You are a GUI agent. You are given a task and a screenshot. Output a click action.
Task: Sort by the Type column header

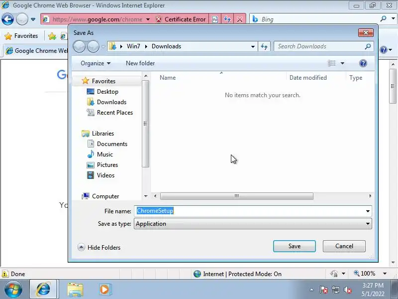(356, 78)
